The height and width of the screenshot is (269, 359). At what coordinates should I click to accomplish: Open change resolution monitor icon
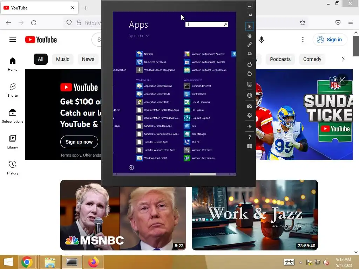pyautogui.click(x=250, y=84)
